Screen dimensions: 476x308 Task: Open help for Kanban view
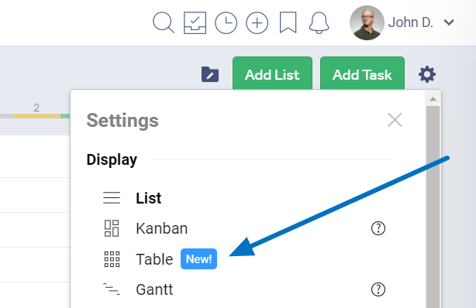(x=378, y=228)
